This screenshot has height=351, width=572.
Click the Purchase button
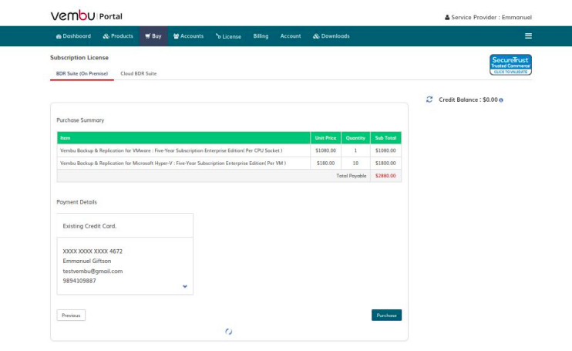[x=386, y=316]
